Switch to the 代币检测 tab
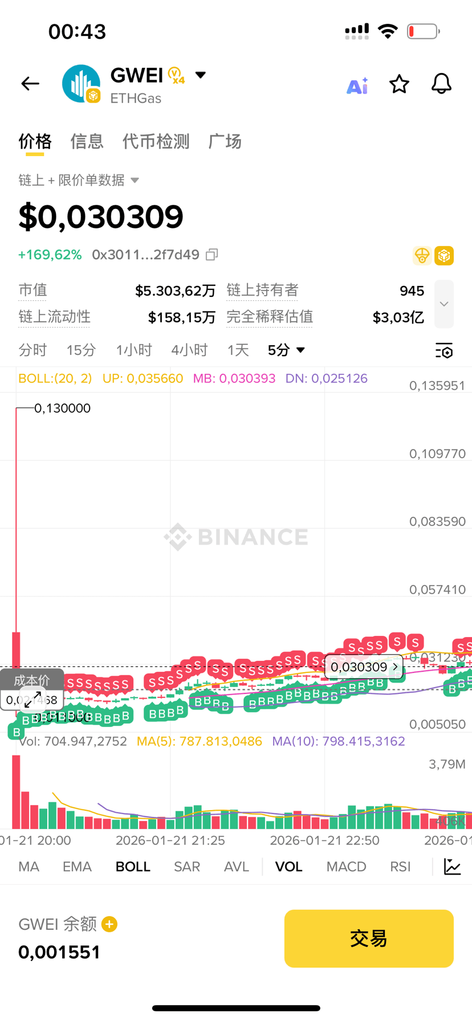472x1021 pixels. (x=156, y=141)
